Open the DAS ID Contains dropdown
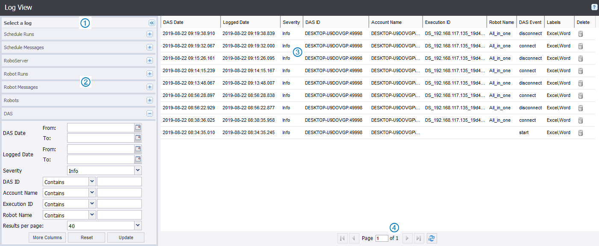Screen dimensions: 599x246 tap(92, 182)
